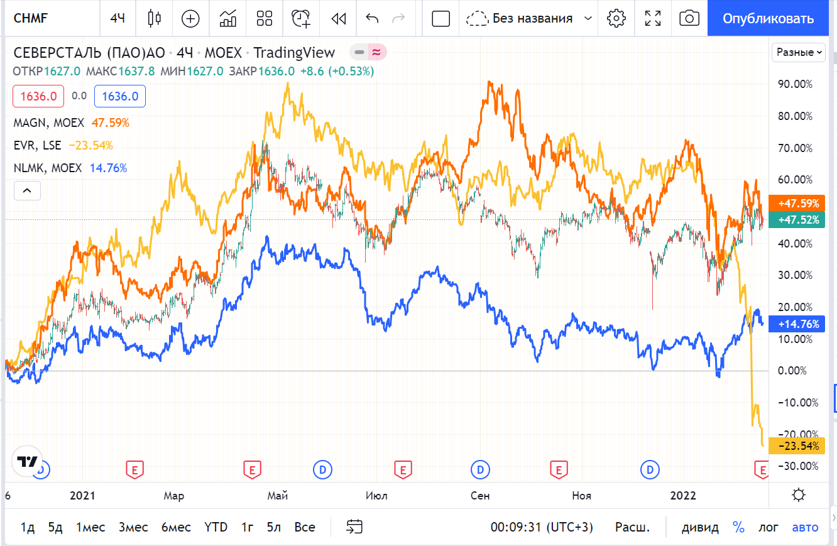Click the earnings marker before Май
This screenshot has width=837, height=546.
(x=252, y=469)
